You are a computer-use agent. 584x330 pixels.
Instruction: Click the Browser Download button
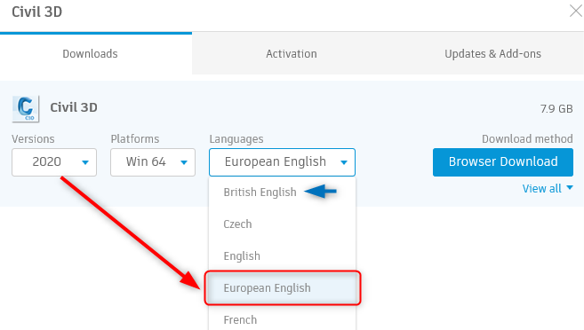coord(503,162)
